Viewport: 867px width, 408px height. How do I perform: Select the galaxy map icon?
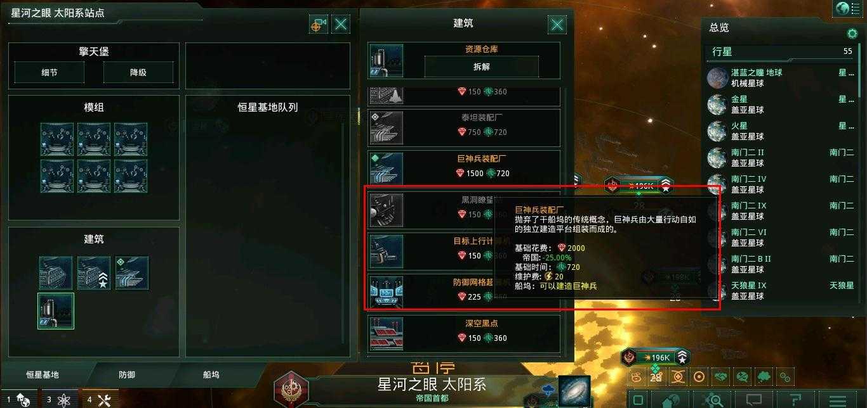click(x=575, y=390)
